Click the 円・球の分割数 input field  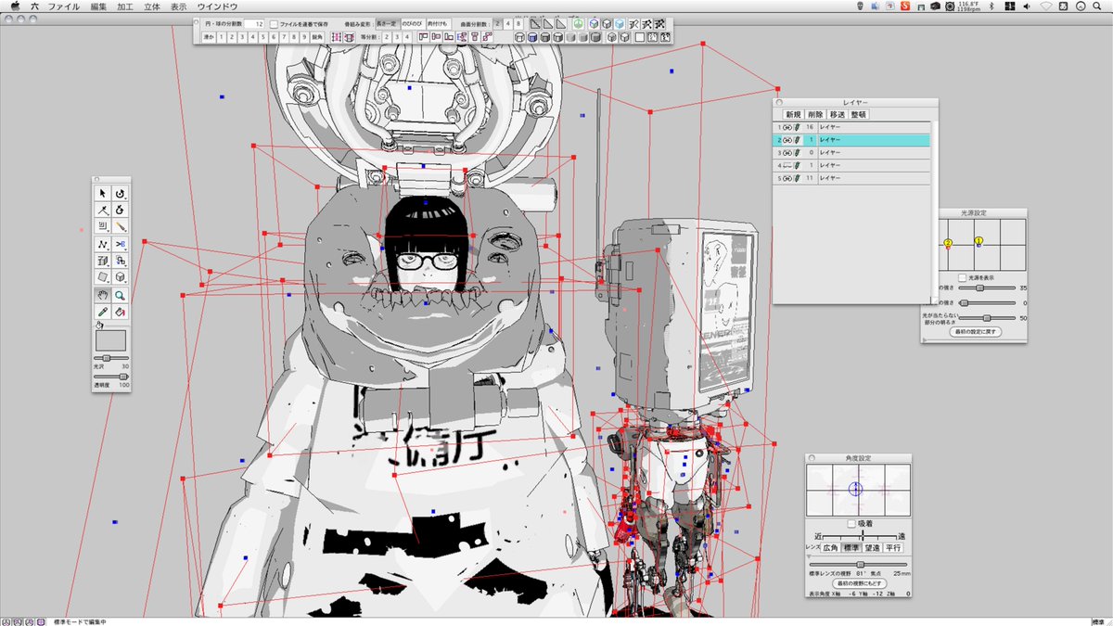(253, 23)
